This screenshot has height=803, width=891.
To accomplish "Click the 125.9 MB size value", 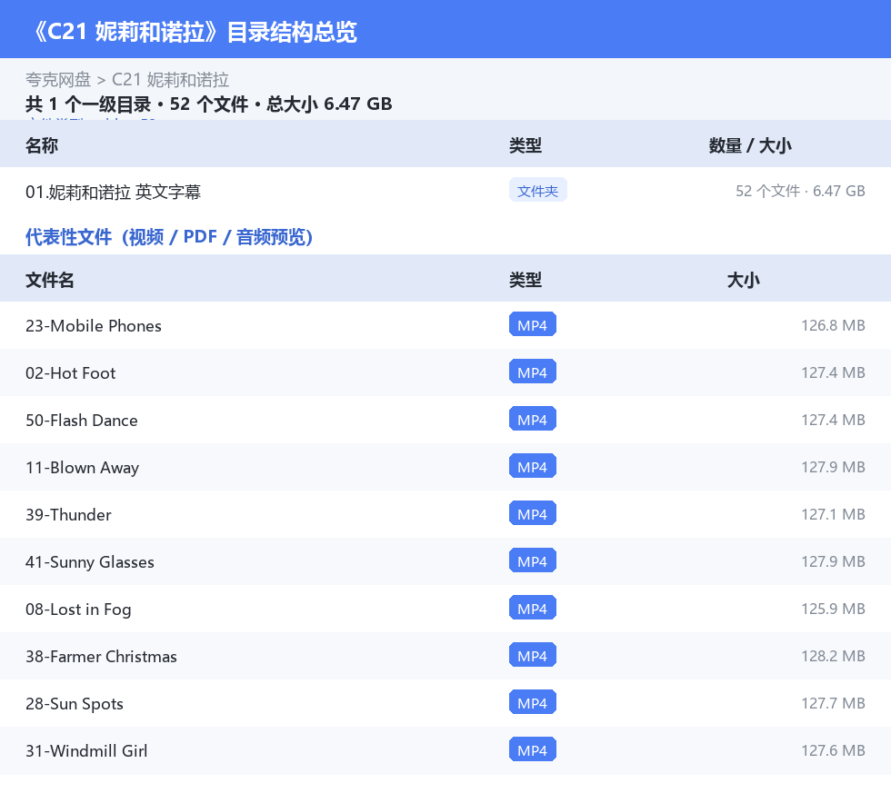I will click(833, 609).
